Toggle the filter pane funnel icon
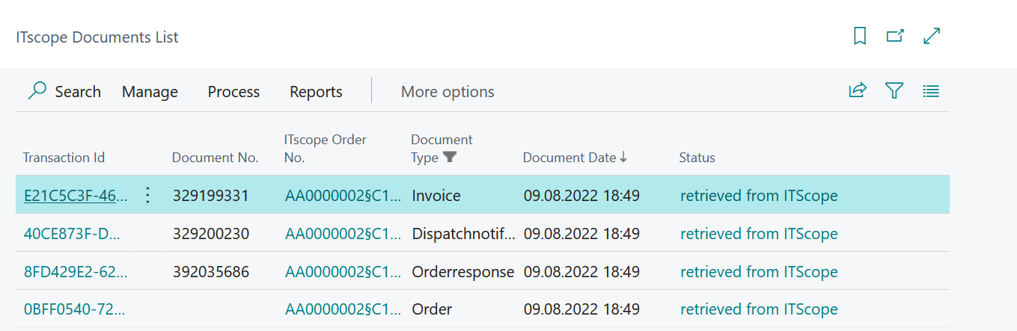Viewport: 1017px width, 331px height. click(894, 91)
